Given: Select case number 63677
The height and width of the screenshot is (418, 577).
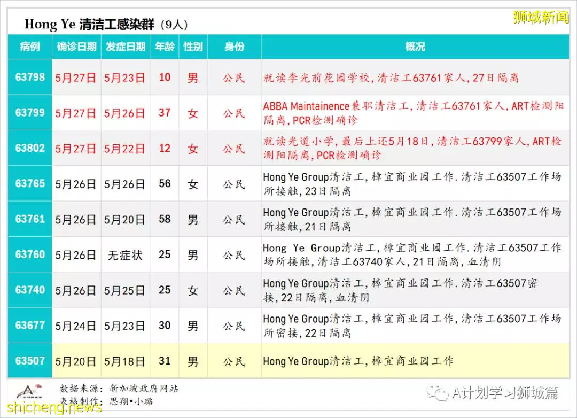Looking at the screenshot, I should [30, 325].
